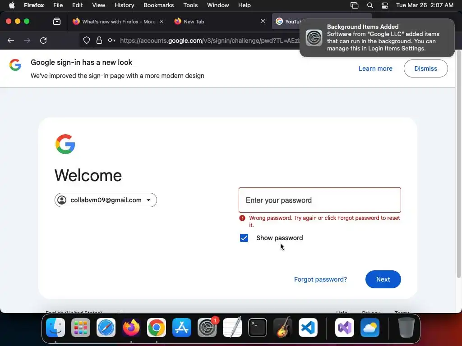Image resolution: width=462 pixels, height=346 pixels.
Task: Dismiss the new sign-in look banner
Action: point(425,68)
